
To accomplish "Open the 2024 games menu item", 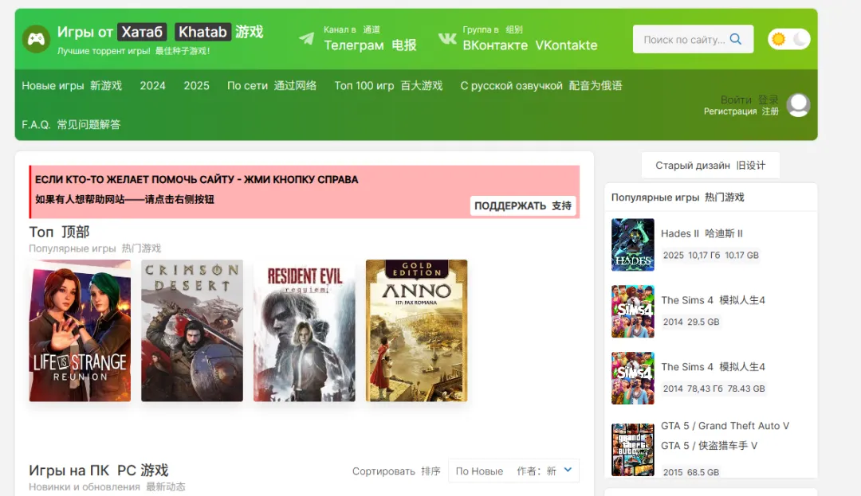I will [152, 85].
